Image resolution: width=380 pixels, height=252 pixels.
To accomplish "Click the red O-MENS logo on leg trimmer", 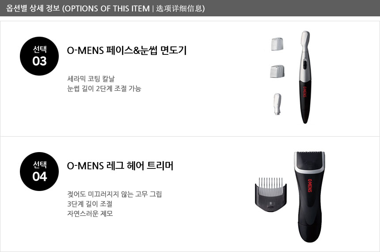I will tap(310, 186).
